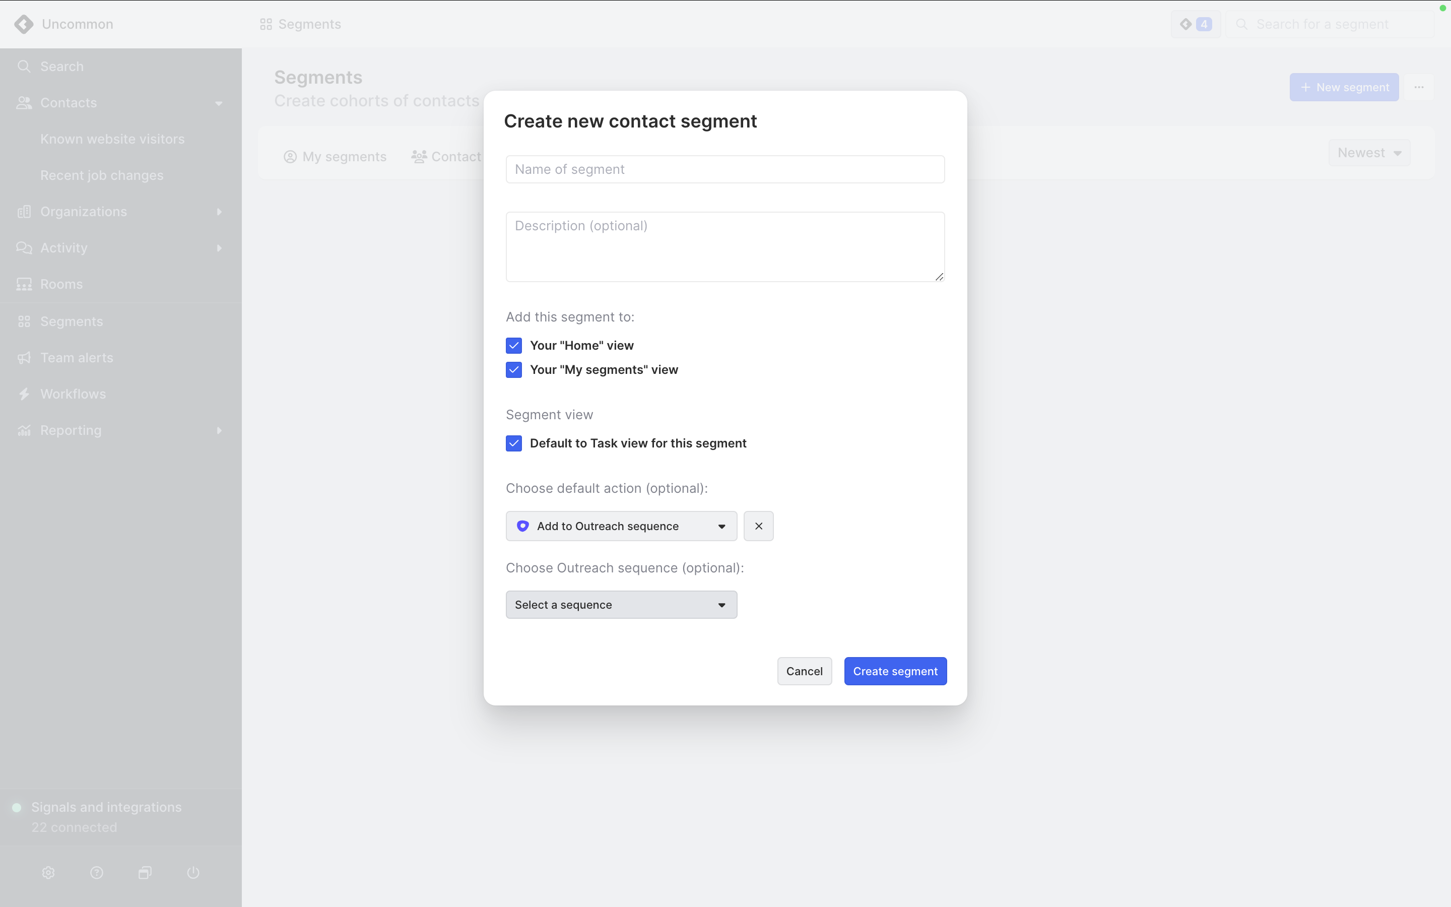Click the settings gear icon in sidebar footer
1451x907 pixels.
[x=48, y=873]
